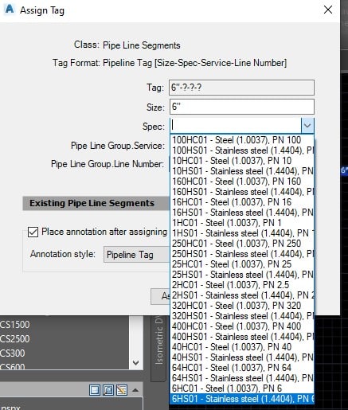348x410 pixels.
Task: Open the Isometric DWG vertical tab
Action: click(159, 342)
